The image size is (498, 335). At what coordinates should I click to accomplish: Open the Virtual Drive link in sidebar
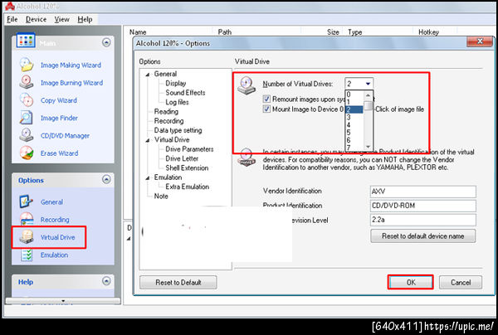[58, 237]
